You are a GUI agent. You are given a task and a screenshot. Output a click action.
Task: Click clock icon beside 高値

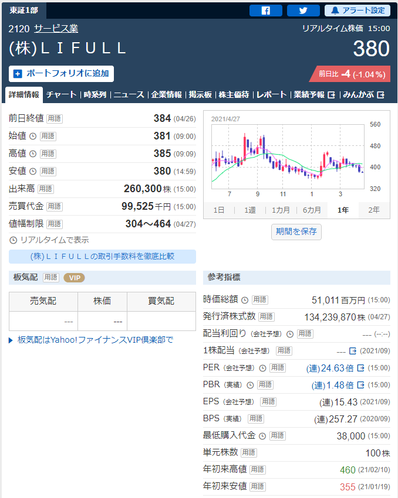coord(33,154)
